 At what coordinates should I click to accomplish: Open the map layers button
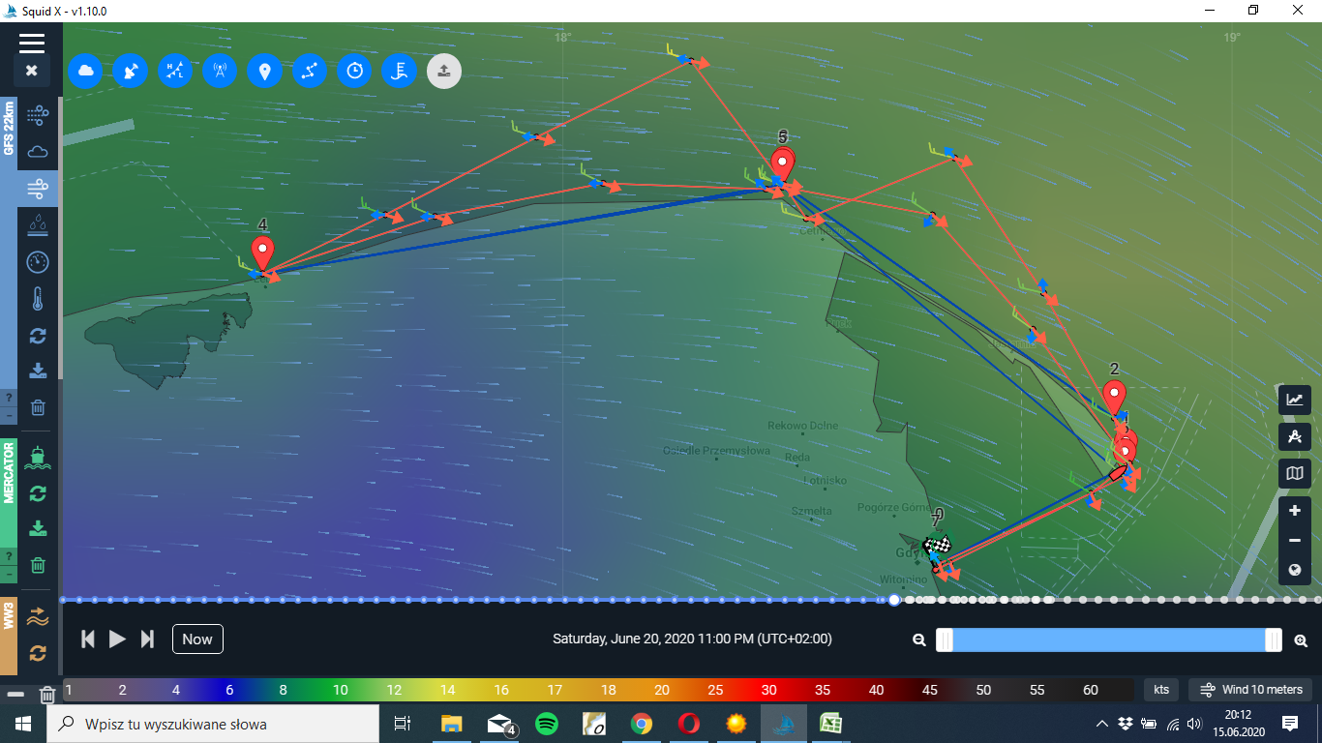pyautogui.click(x=1295, y=473)
